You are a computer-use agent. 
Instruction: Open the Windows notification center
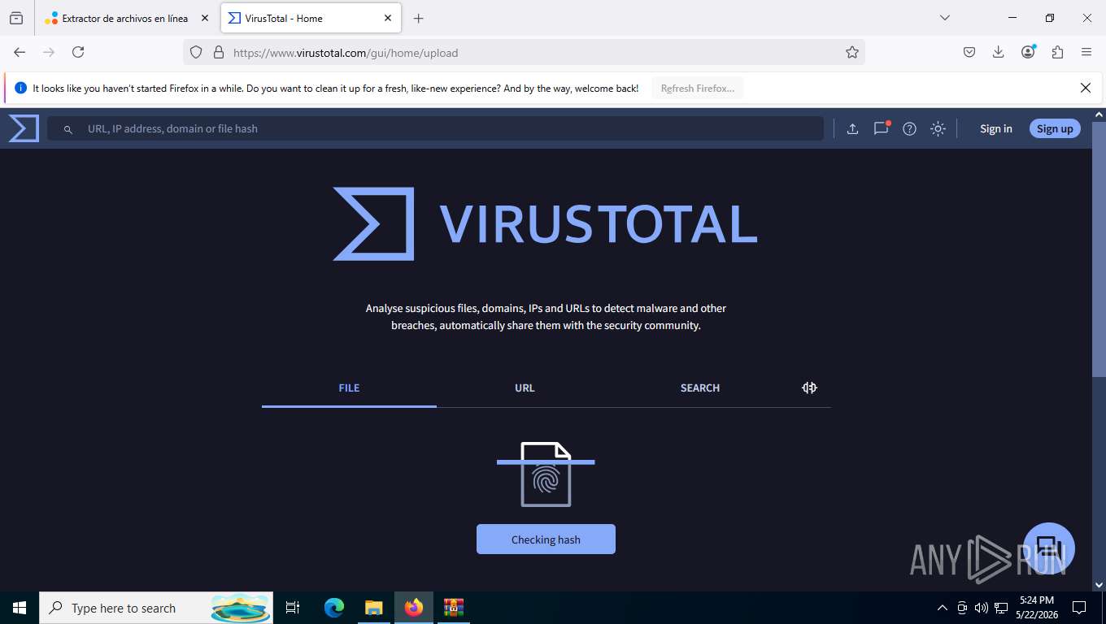(1079, 608)
